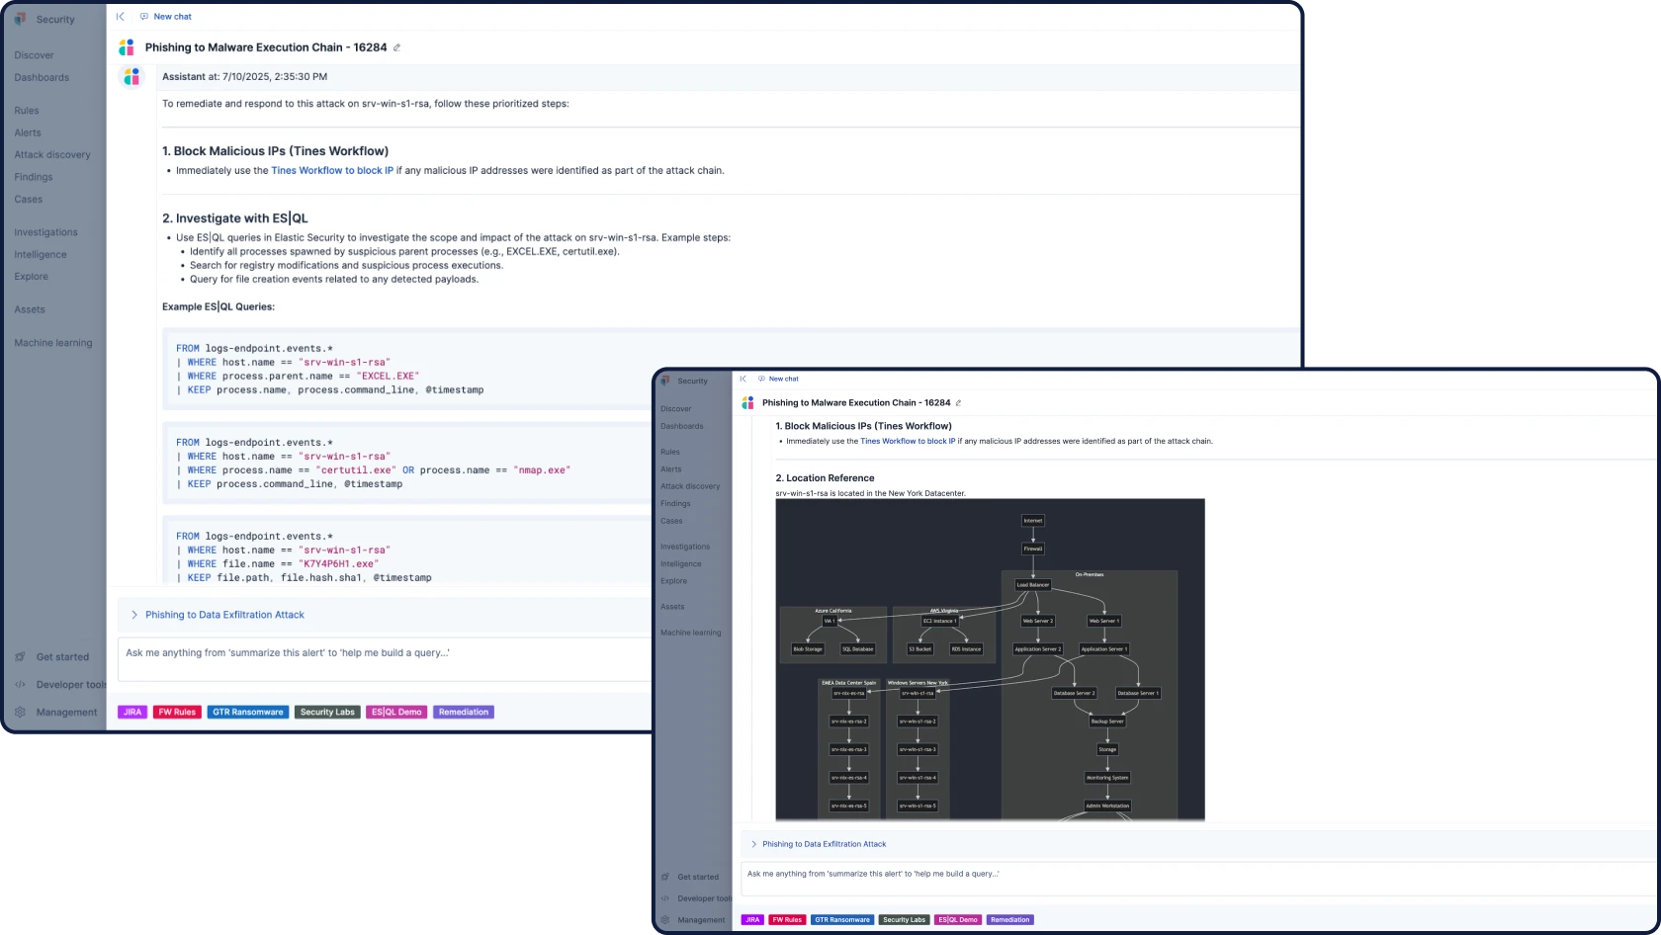Click the ES|QL Demo prompt tag in the back window
1661x935 pixels.
click(396, 713)
